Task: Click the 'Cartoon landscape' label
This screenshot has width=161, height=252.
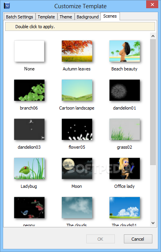Action: 77,108
